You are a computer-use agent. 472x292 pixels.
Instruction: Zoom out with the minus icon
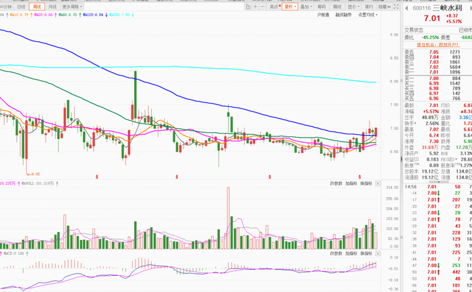(x=262, y=7)
